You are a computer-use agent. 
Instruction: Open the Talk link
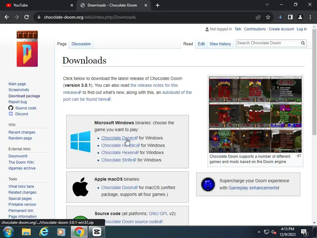click(x=238, y=29)
